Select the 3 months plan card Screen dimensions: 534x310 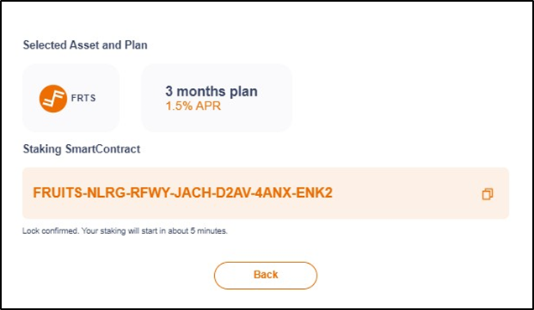tap(217, 98)
